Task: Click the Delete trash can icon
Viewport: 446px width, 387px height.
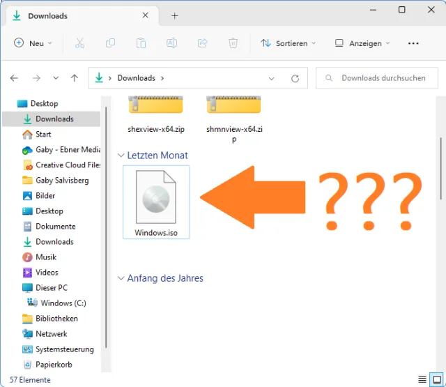Action: [x=233, y=43]
